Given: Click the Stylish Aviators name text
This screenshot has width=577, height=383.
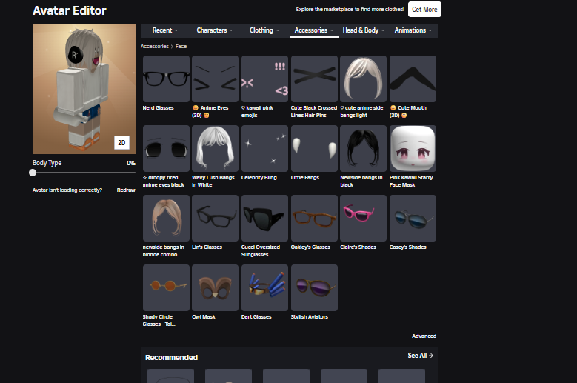Looking at the screenshot, I should (310, 317).
